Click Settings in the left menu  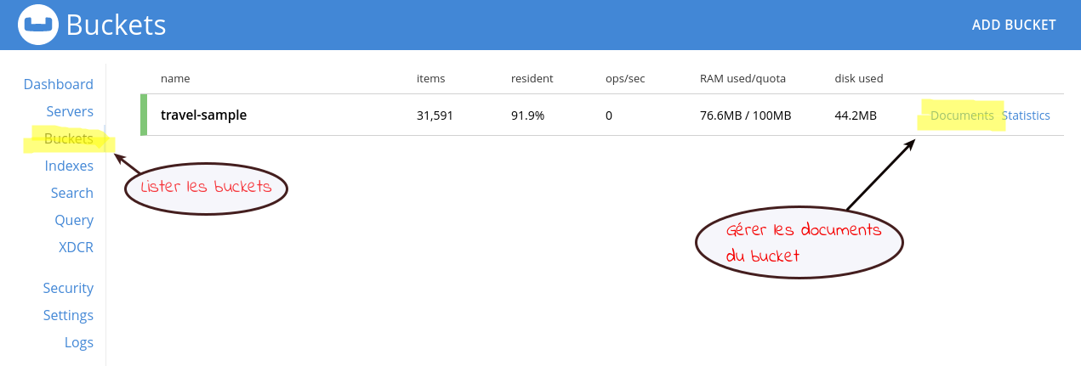(x=68, y=315)
